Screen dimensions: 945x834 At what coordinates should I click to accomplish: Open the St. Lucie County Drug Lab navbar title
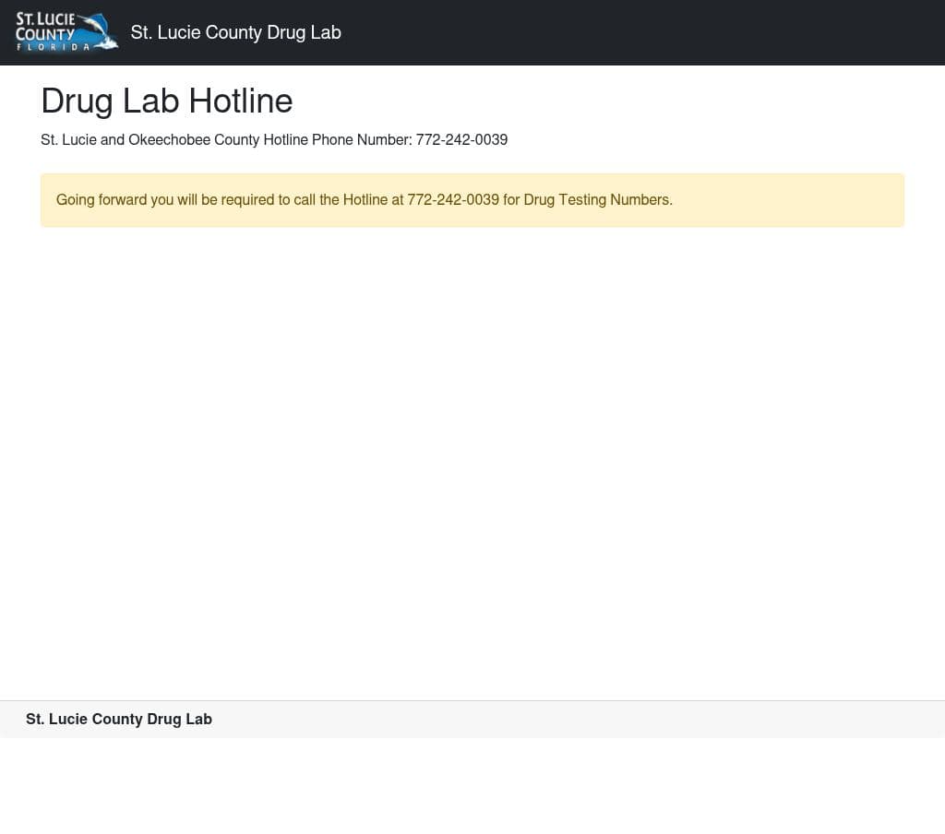(x=235, y=32)
